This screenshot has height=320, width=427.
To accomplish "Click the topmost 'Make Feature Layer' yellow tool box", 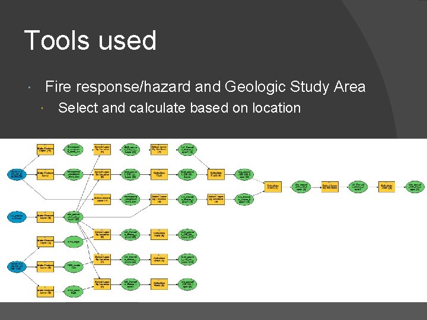I will (x=45, y=151).
